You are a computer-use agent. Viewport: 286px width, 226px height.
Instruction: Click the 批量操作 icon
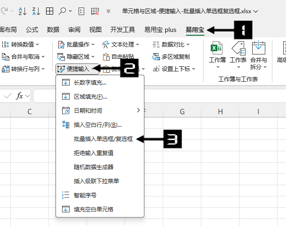[61, 45]
